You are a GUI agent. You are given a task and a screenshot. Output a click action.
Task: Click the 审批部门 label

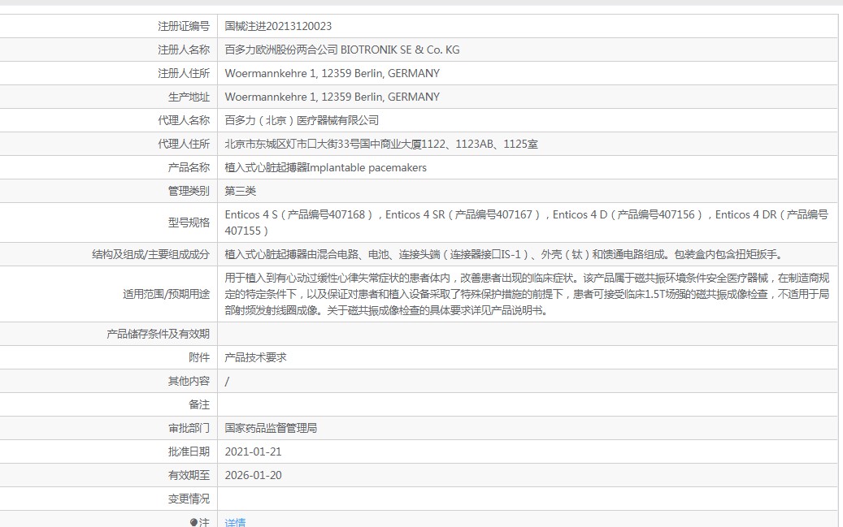[x=189, y=429]
